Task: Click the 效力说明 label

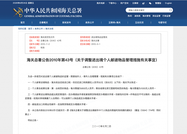Action: [x=34, y=51]
